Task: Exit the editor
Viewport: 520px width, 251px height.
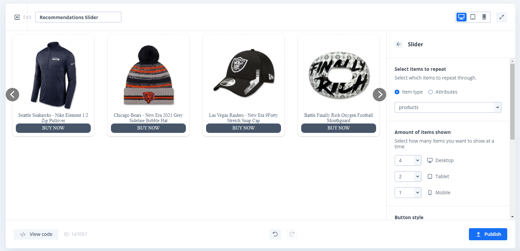Action: point(23,17)
